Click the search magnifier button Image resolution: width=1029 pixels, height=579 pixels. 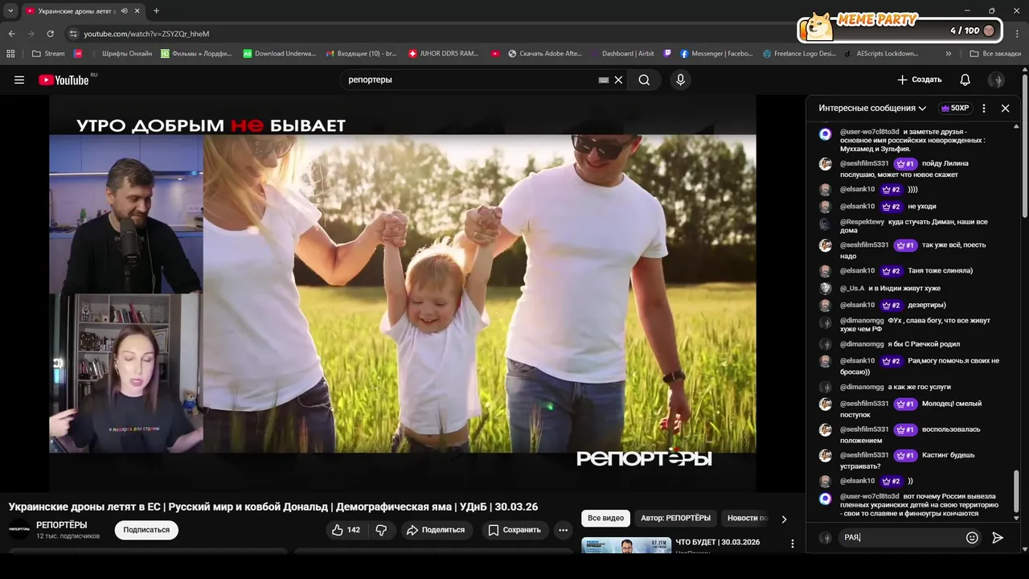click(x=644, y=80)
